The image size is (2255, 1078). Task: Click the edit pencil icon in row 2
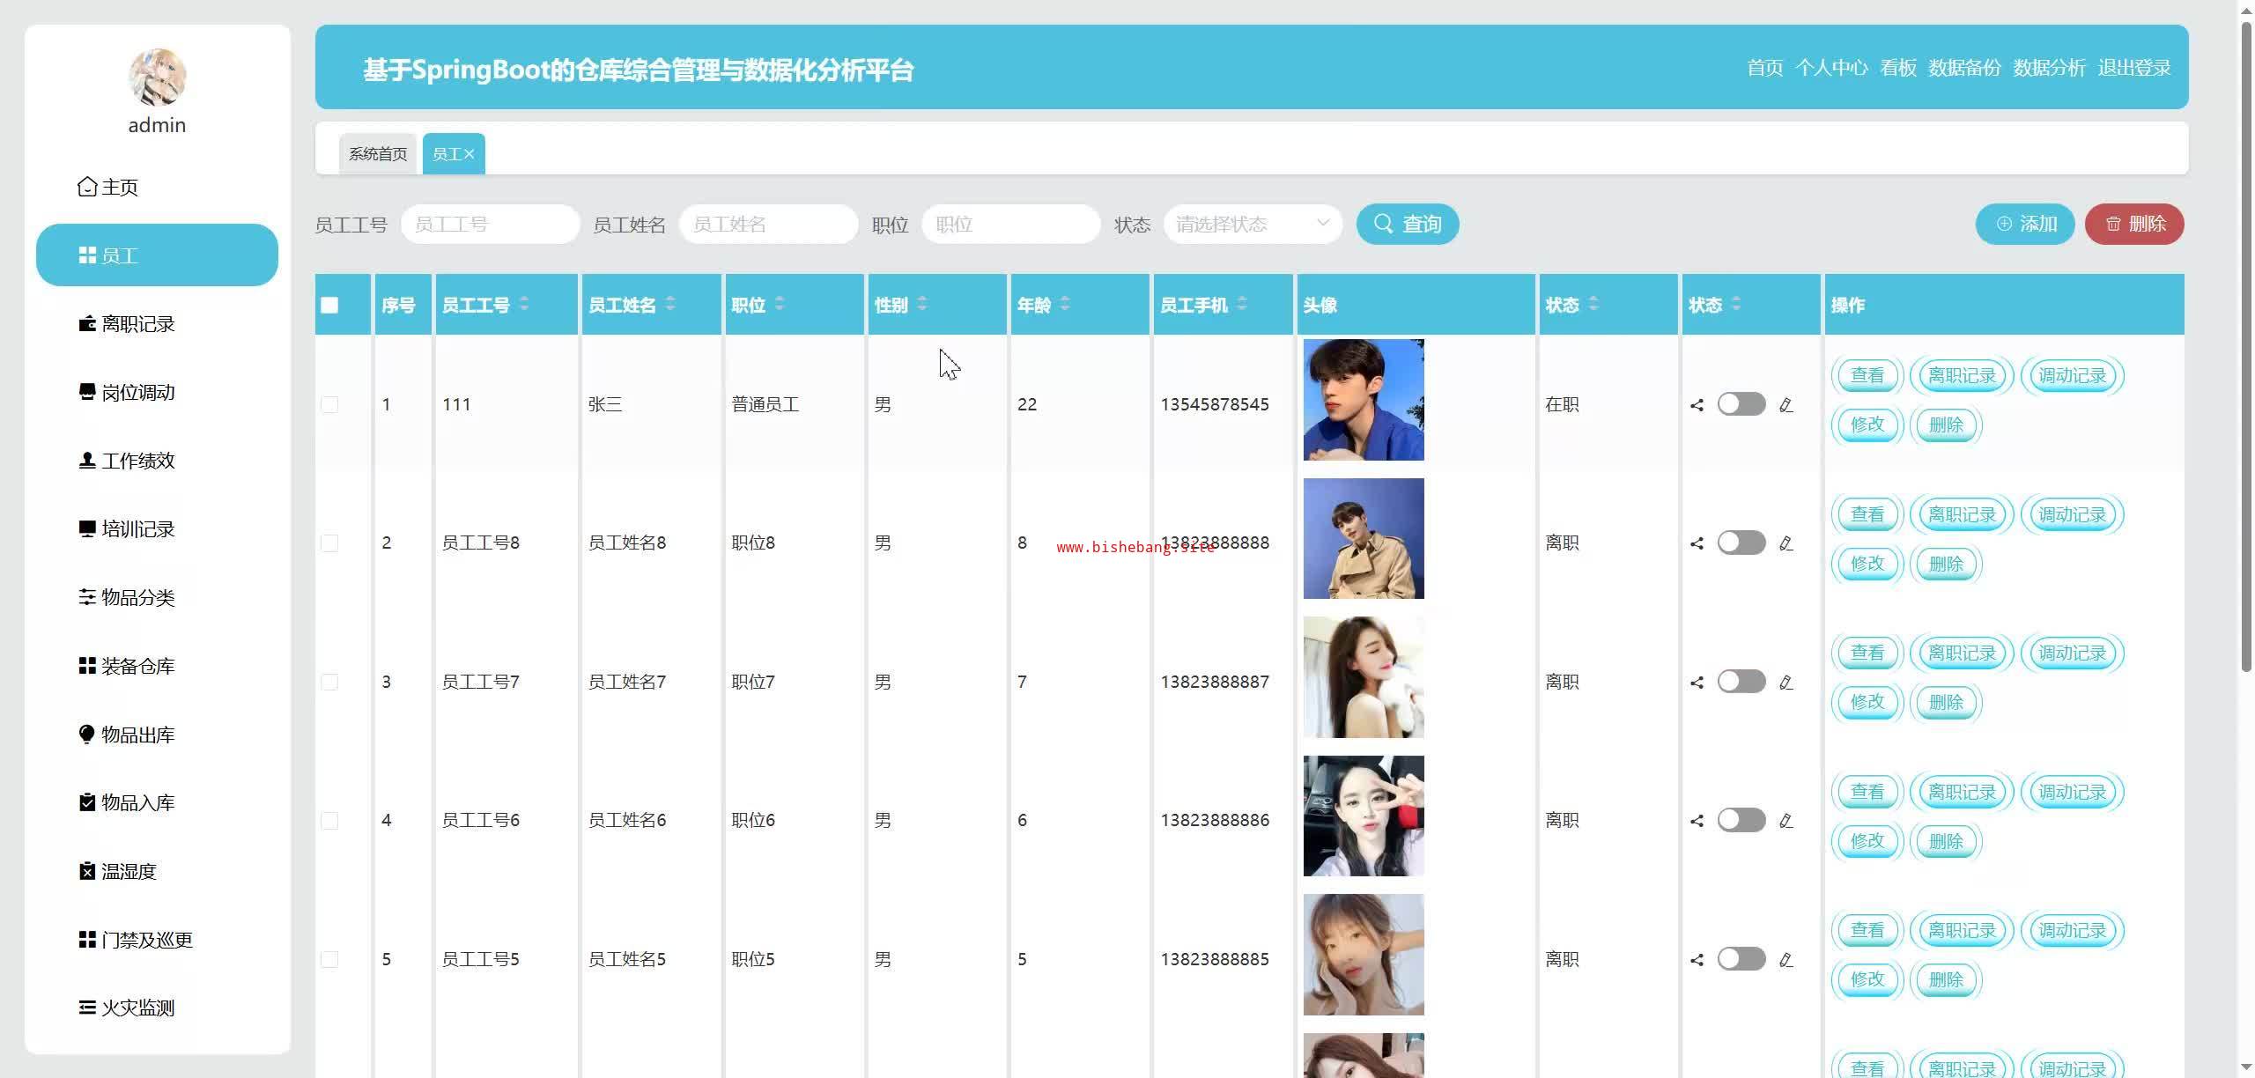point(1786,543)
